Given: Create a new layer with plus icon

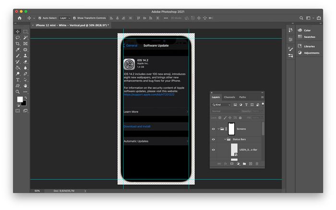Looking at the screenshot, I should 251,164.
